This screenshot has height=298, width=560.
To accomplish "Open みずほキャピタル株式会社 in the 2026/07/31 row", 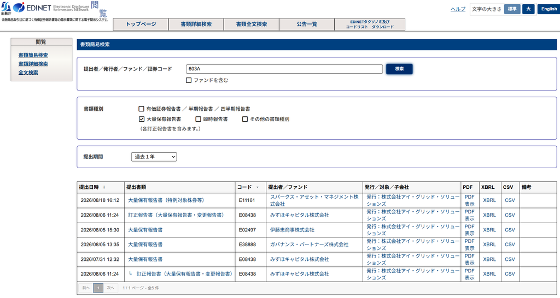I will point(299,259).
